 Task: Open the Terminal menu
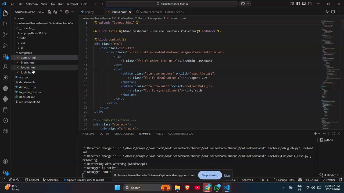(72, 4)
